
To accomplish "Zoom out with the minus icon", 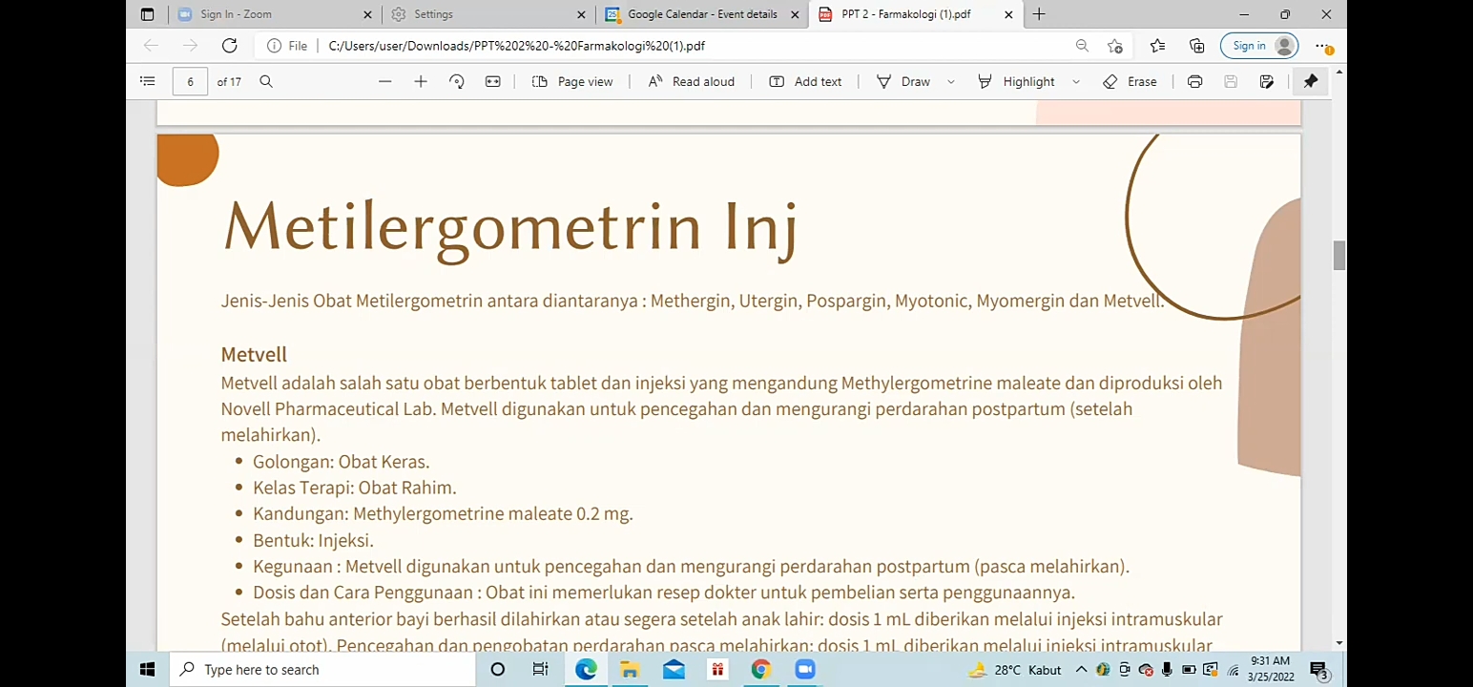I will (x=384, y=82).
